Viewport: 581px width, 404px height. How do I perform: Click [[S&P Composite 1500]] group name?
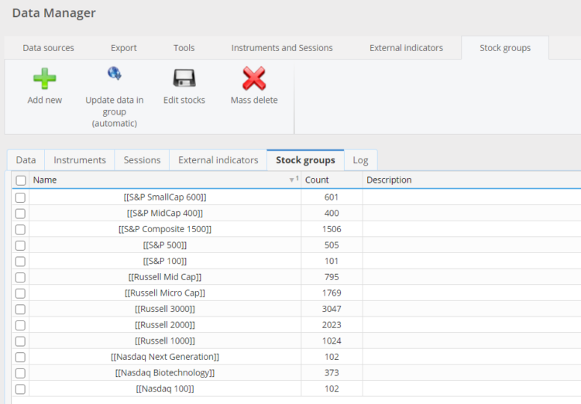coord(165,229)
